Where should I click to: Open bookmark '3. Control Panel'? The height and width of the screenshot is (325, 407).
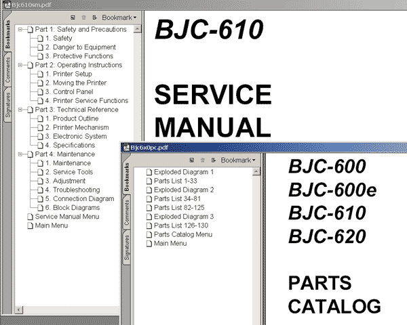(x=69, y=92)
